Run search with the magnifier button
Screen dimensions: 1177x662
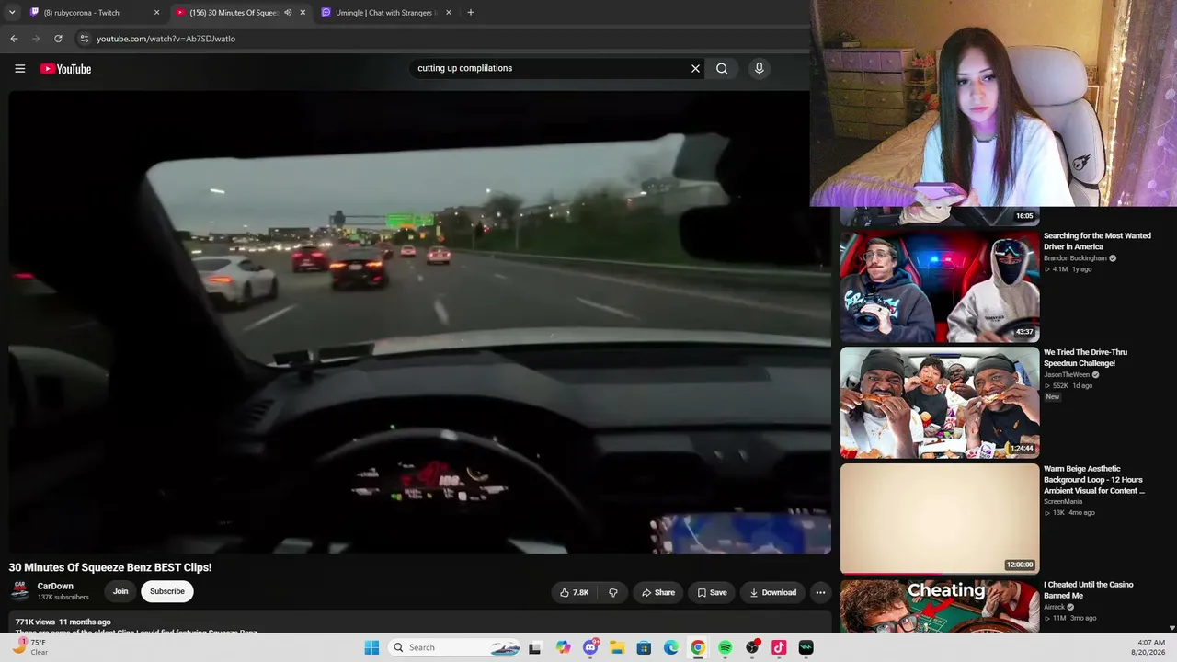point(722,68)
